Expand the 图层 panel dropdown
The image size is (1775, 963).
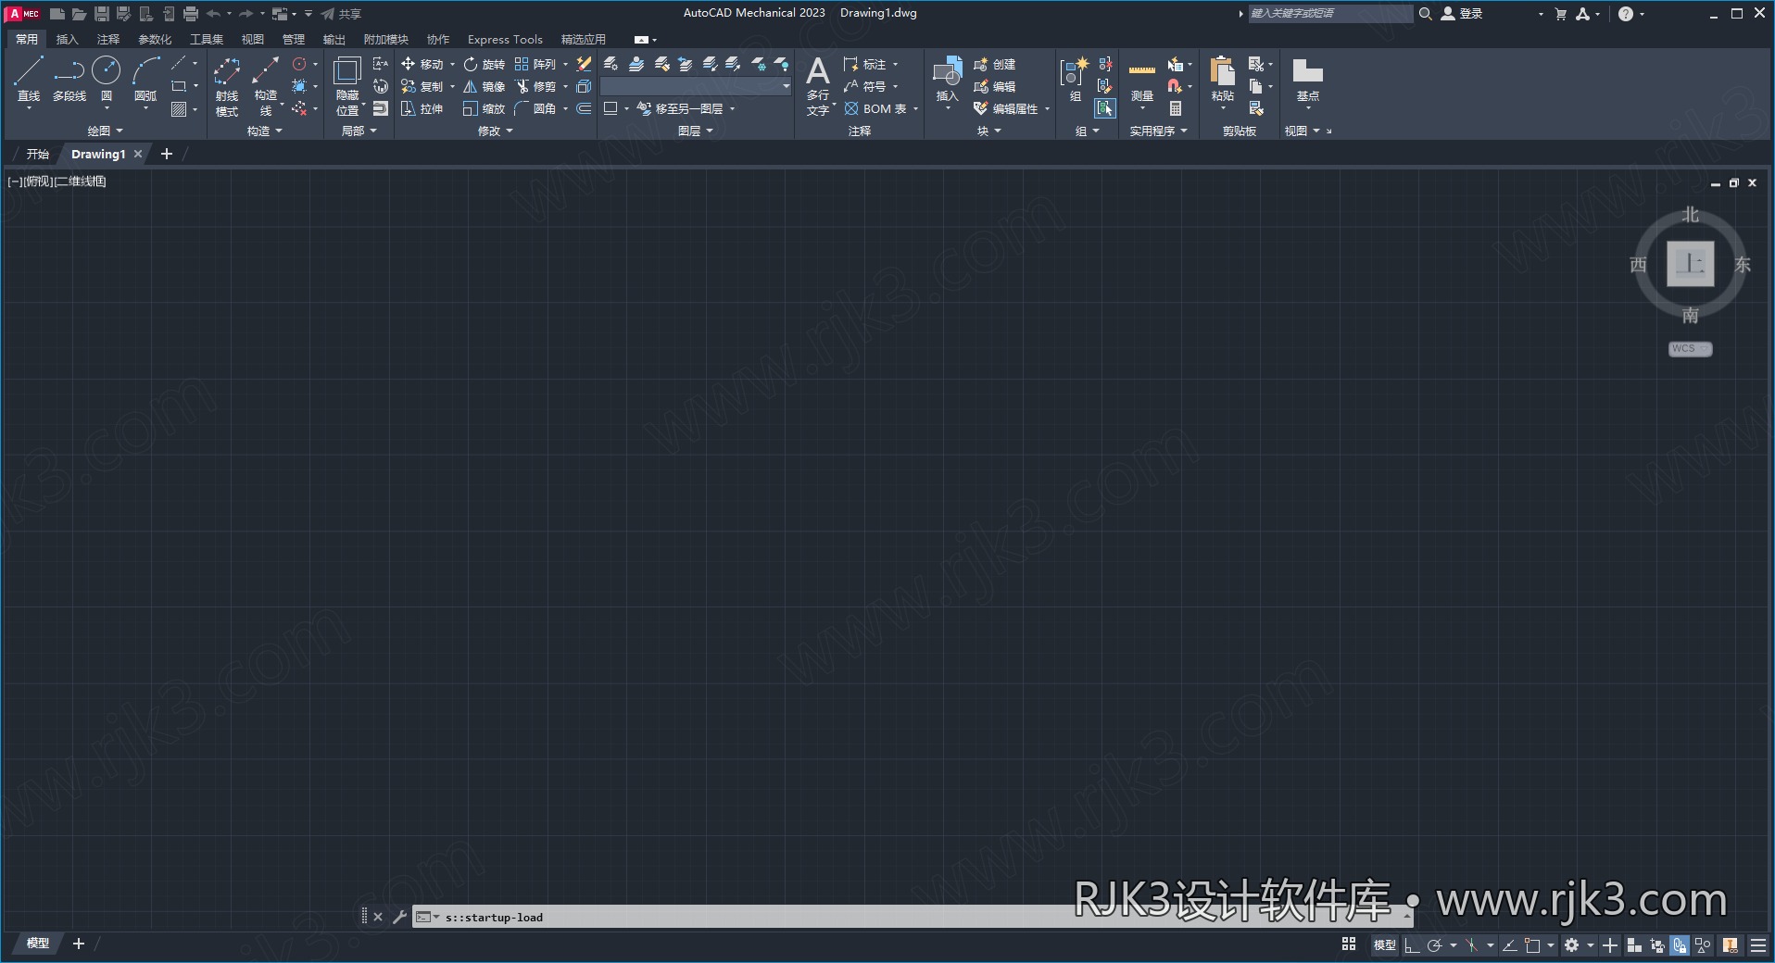695,131
